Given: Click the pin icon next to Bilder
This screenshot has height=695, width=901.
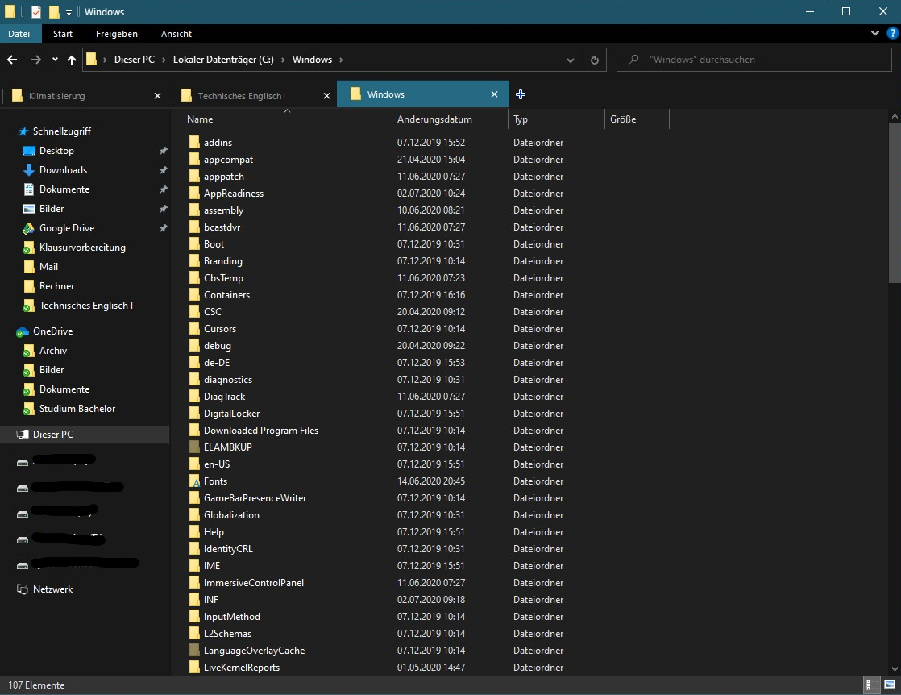Looking at the screenshot, I should tap(163, 209).
